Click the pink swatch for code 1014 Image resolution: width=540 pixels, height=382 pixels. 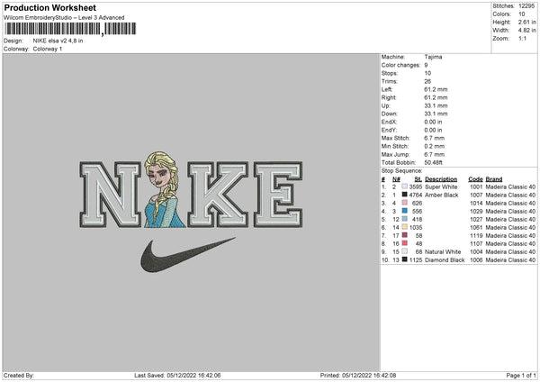click(x=405, y=203)
